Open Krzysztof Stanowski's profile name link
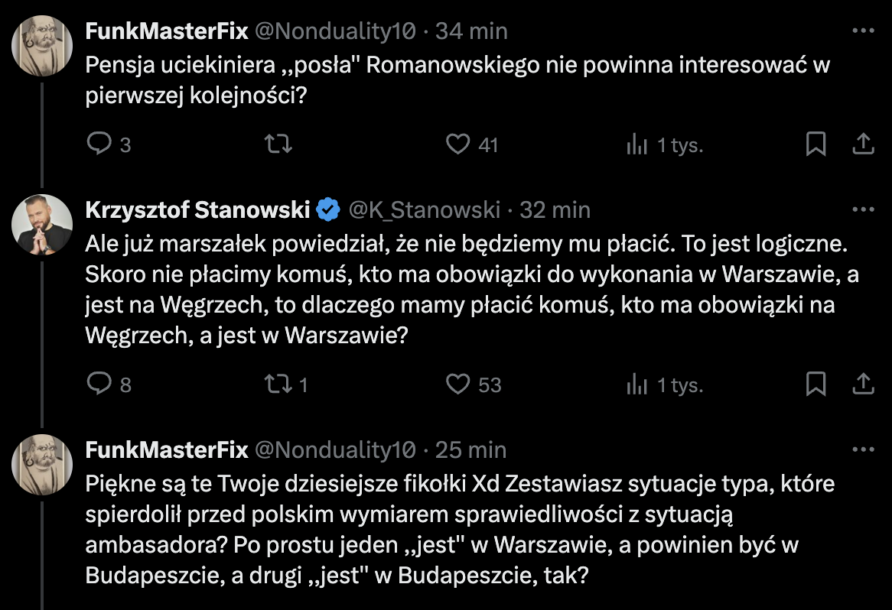892x610 pixels. pyautogui.click(x=197, y=209)
